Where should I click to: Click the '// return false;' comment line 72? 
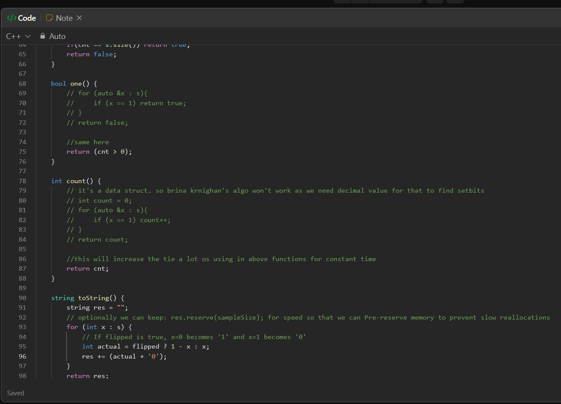click(x=97, y=122)
